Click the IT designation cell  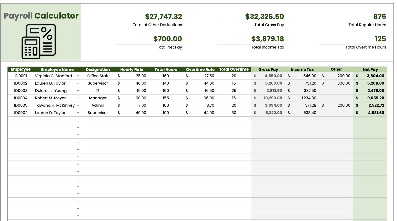[98, 91]
